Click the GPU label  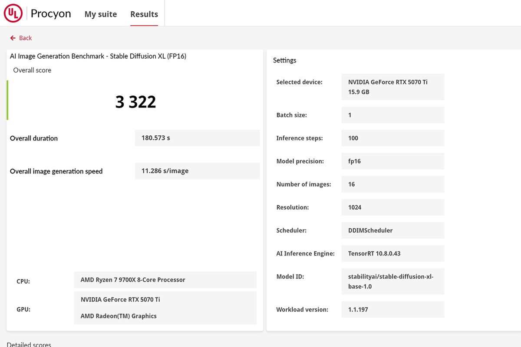point(23,309)
